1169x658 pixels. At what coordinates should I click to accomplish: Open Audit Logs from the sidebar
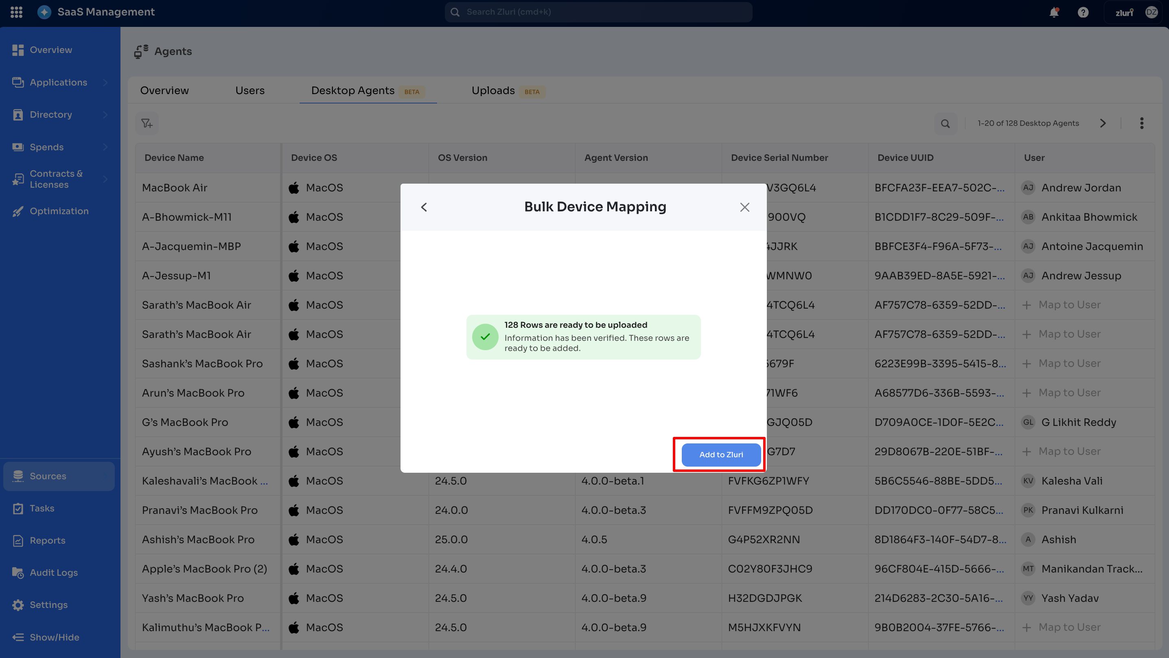54,572
